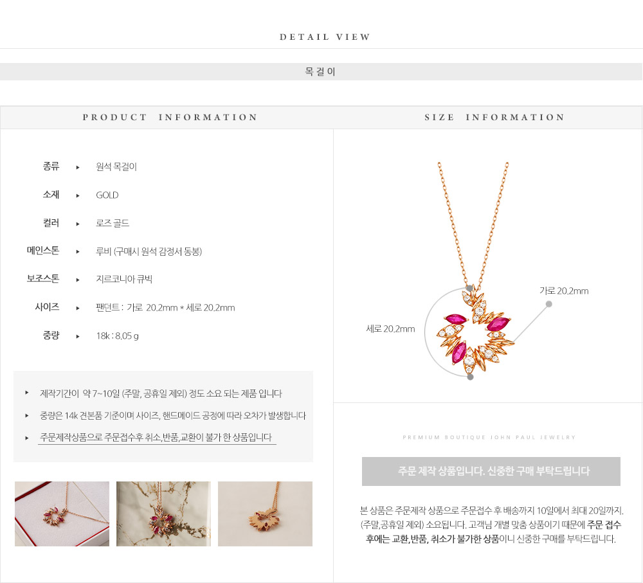The image size is (643, 583).
Task: Click the gray dot marker near 가로 20.2mm
Action: tap(548, 304)
